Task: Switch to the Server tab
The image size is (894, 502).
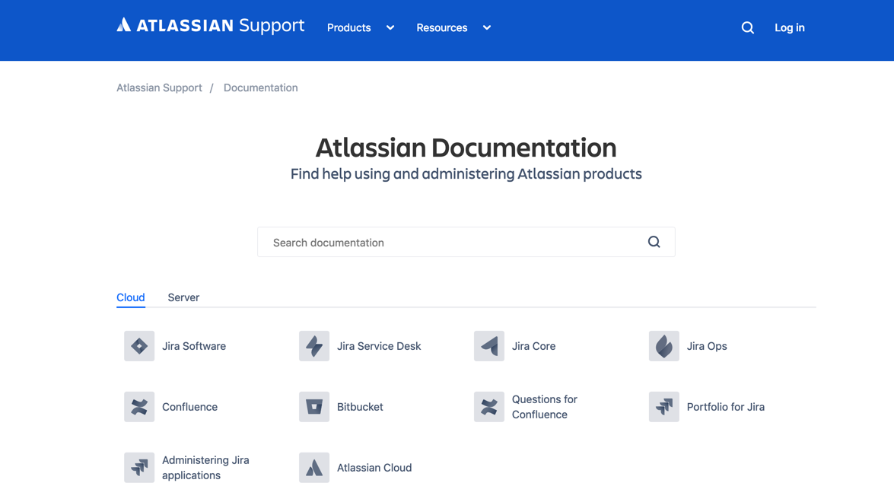Action: [x=183, y=297]
